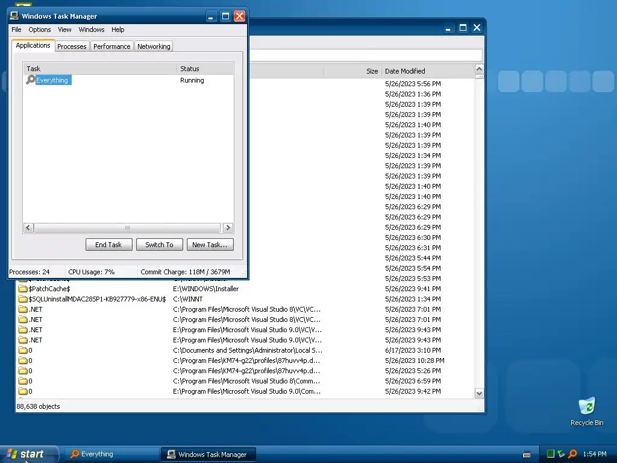Screen dimensions: 617x463
Task: Click the task list right scroll arrow
Action: click(x=228, y=228)
